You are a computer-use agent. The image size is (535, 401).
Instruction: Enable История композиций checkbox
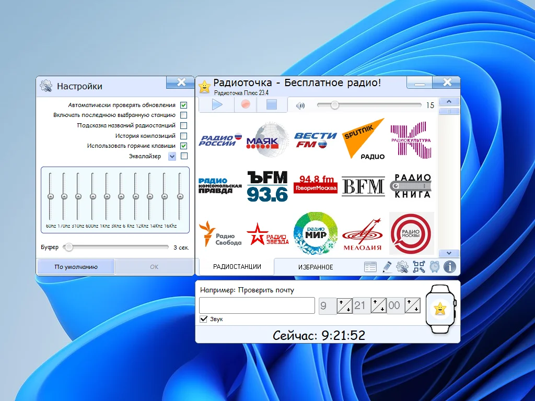click(x=184, y=136)
